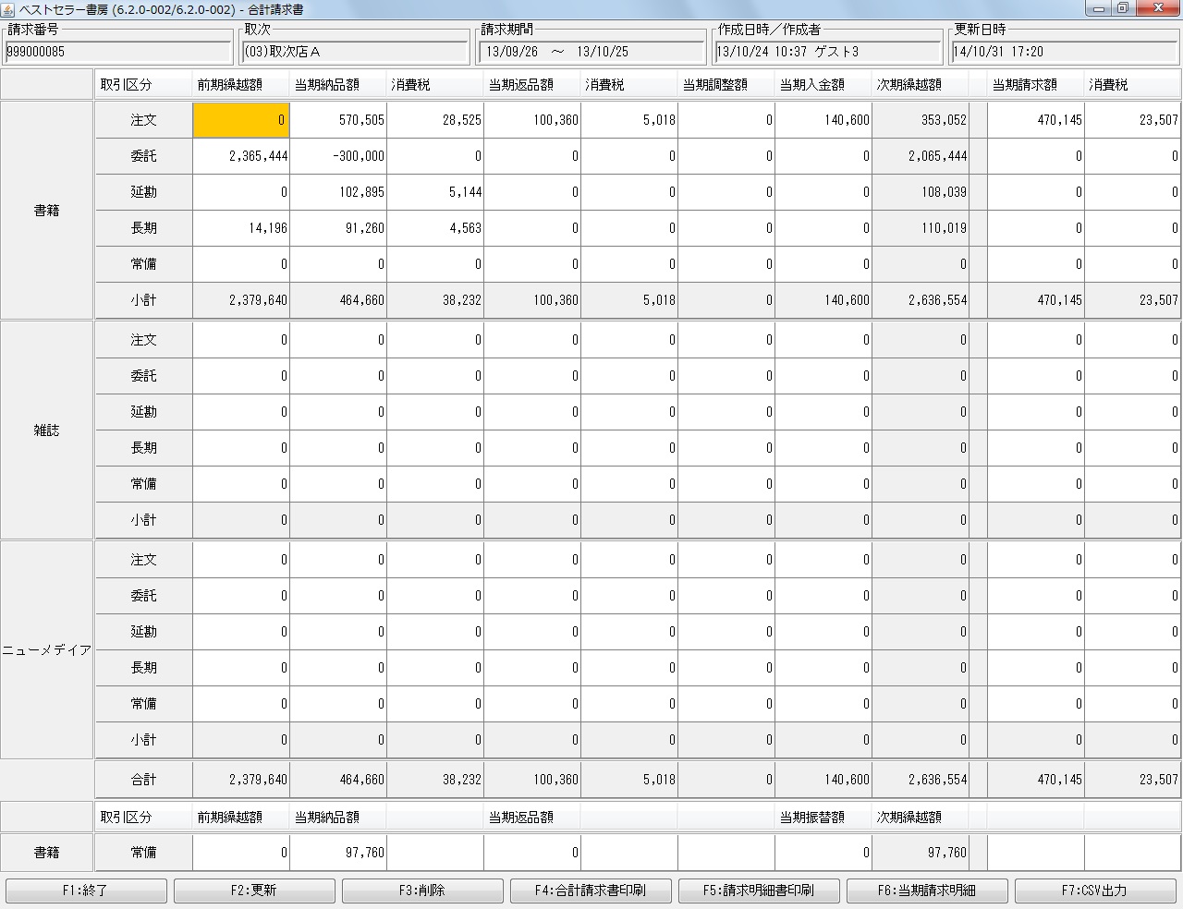This screenshot has width=1183, height=909.
Task: Open F6:当期請求明細 details
Action: [926, 891]
